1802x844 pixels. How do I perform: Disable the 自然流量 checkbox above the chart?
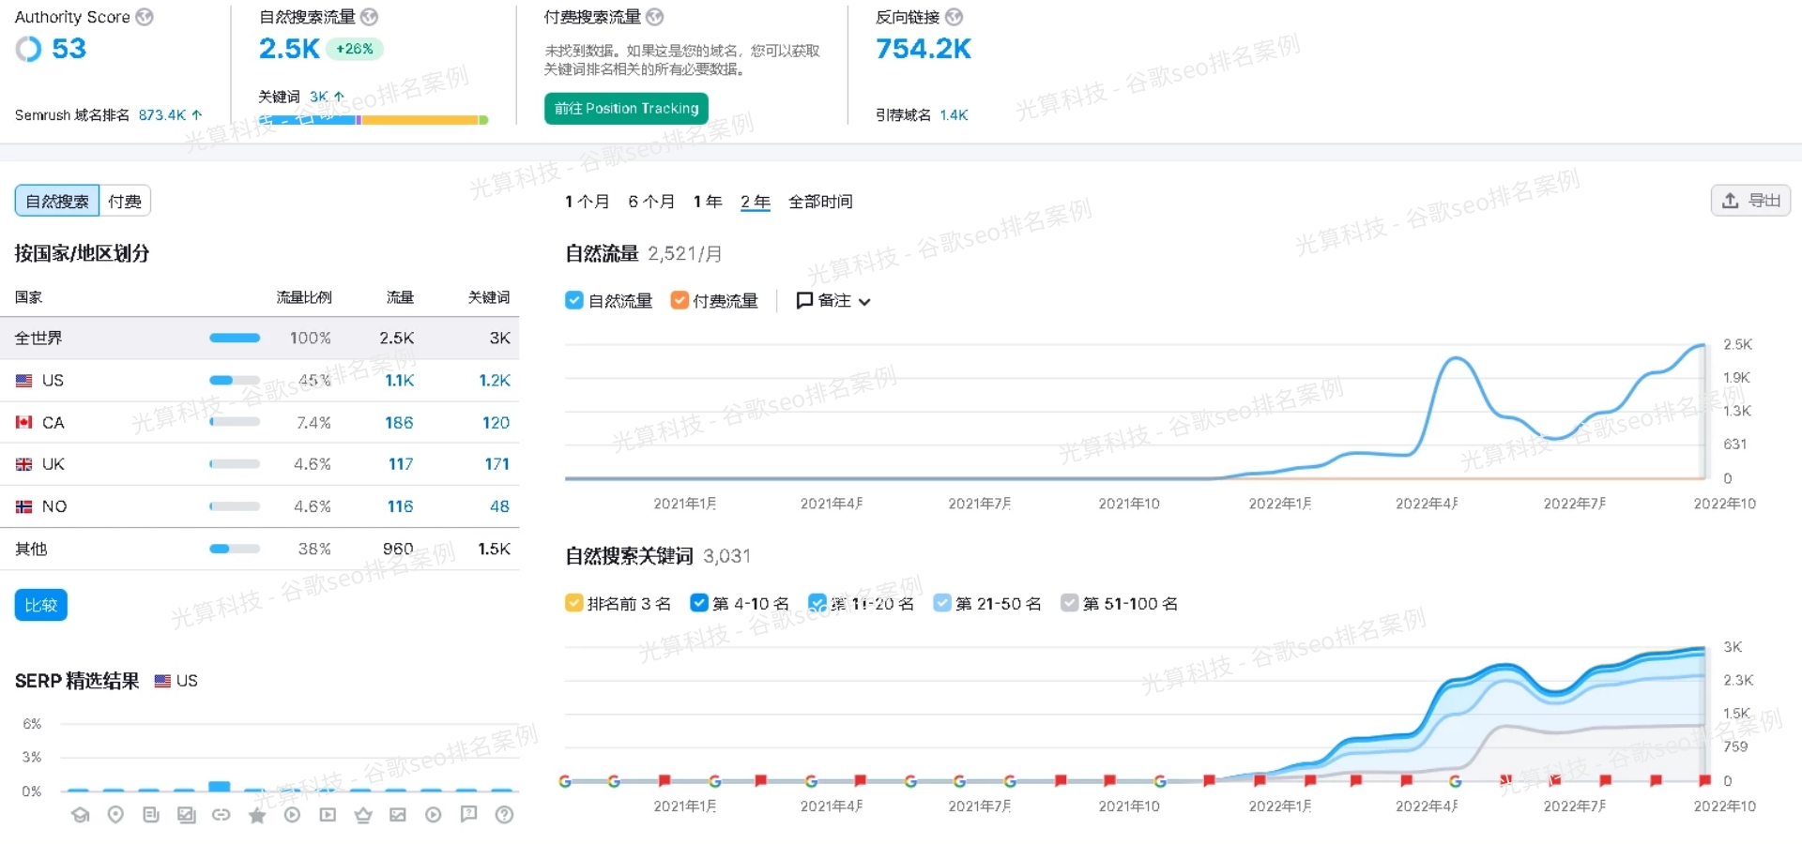573,300
